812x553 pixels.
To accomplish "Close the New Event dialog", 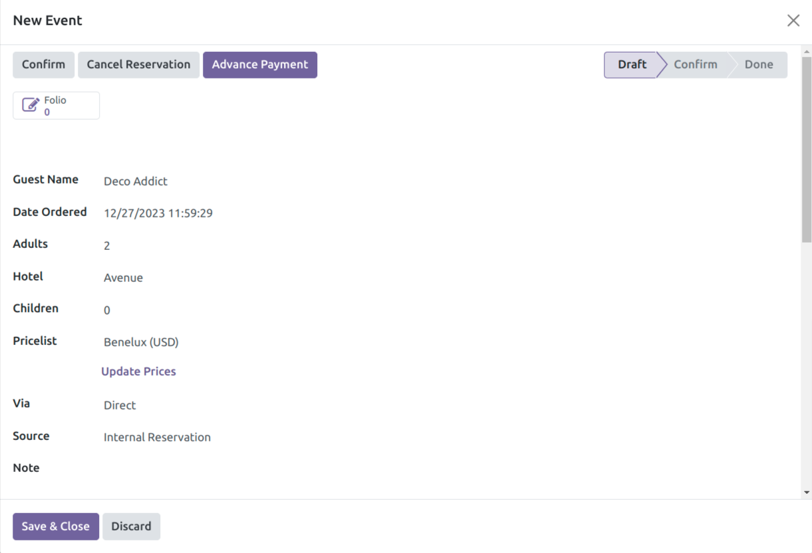I will coord(793,21).
